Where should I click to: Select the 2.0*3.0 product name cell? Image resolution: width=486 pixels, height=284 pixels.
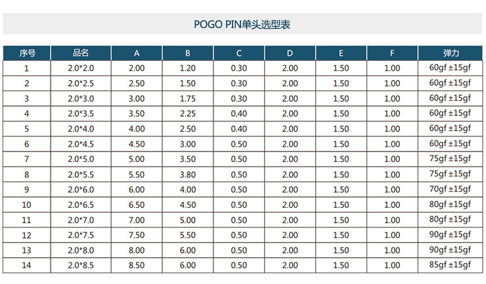(81, 98)
